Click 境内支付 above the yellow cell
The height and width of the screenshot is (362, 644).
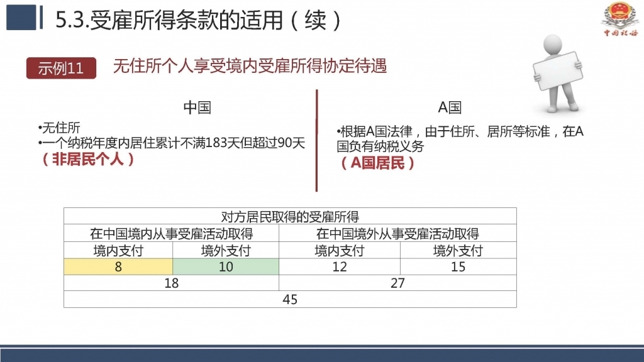click(x=118, y=250)
